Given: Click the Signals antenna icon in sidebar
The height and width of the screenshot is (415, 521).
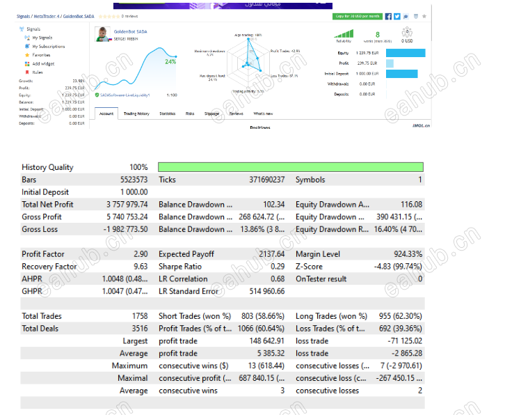Looking at the screenshot, I should [22, 29].
